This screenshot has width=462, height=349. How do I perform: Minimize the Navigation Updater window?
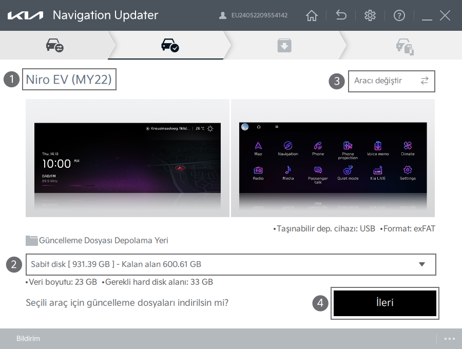tap(427, 19)
